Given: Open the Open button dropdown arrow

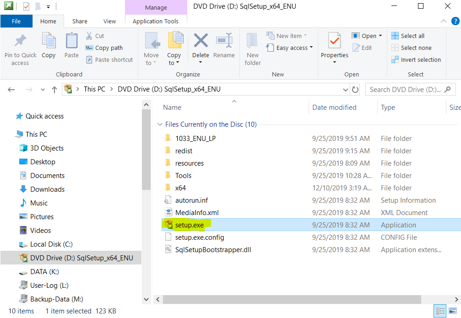Looking at the screenshot, I should 380,36.
